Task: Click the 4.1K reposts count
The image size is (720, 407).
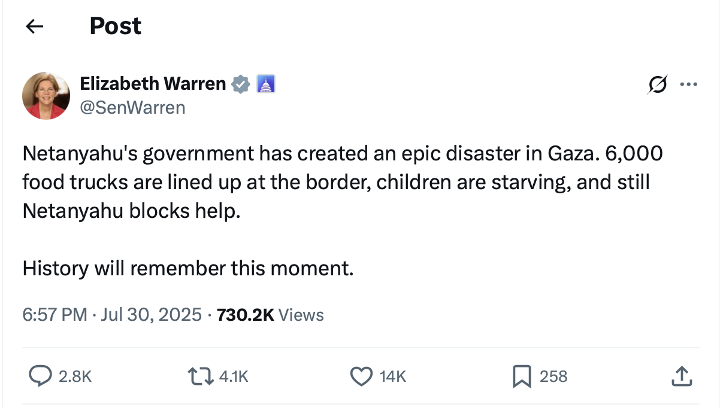Action: [234, 376]
